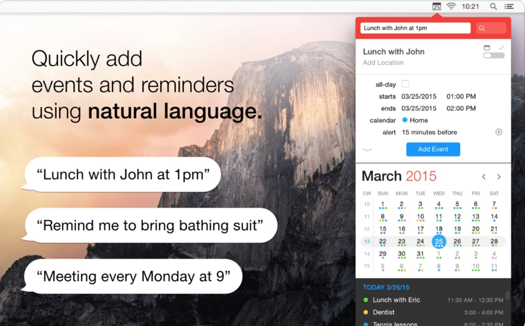
Task: Click the 'Add Location' field
Action: [x=383, y=63]
